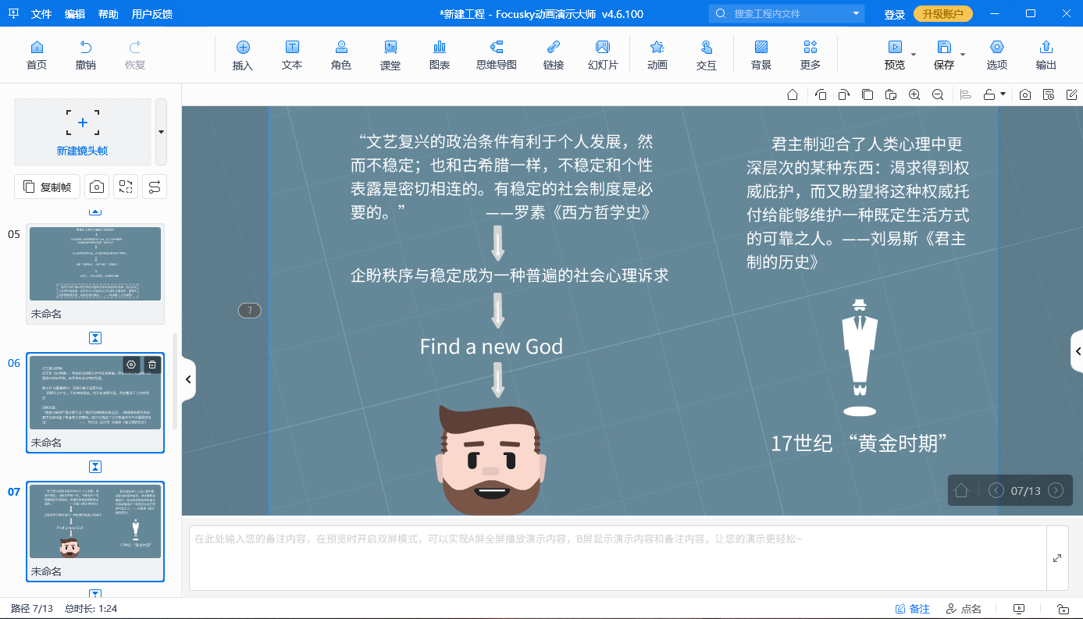The height and width of the screenshot is (619, 1083).
Task: Click the 复制帧 copy frame button
Action: pyautogui.click(x=47, y=187)
